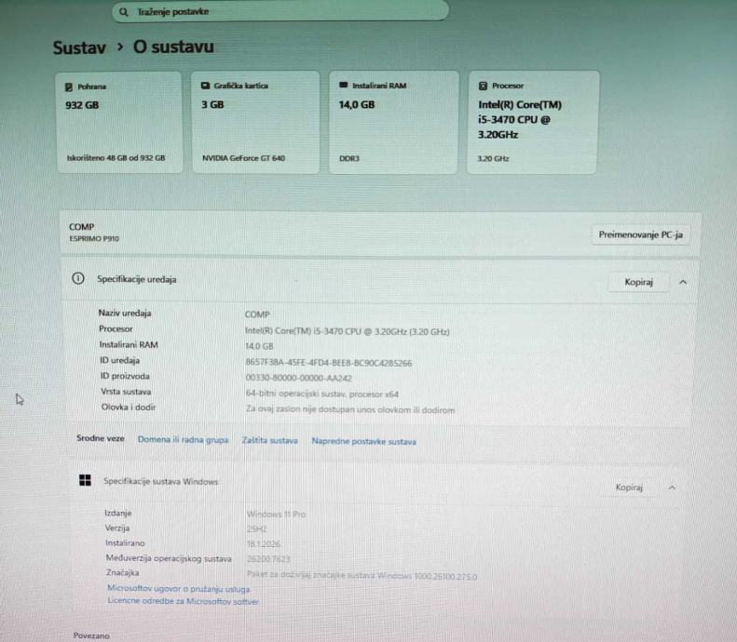Select the 64-bitni operacijski sustav text
This screenshot has height=642, width=737.
click(x=322, y=394)
